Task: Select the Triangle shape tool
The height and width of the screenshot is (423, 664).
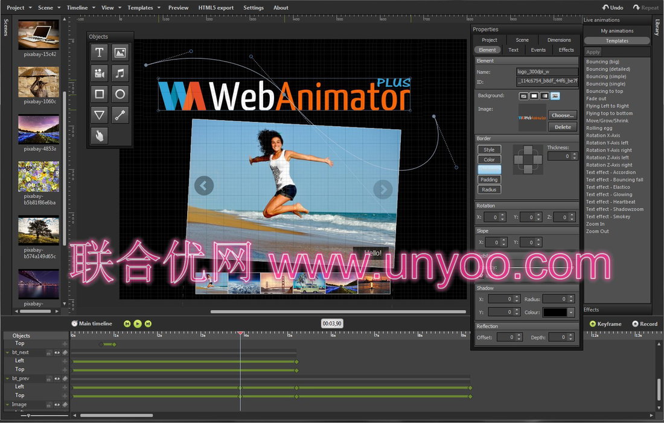Action: pyautogui.click(x=99, y=115)
